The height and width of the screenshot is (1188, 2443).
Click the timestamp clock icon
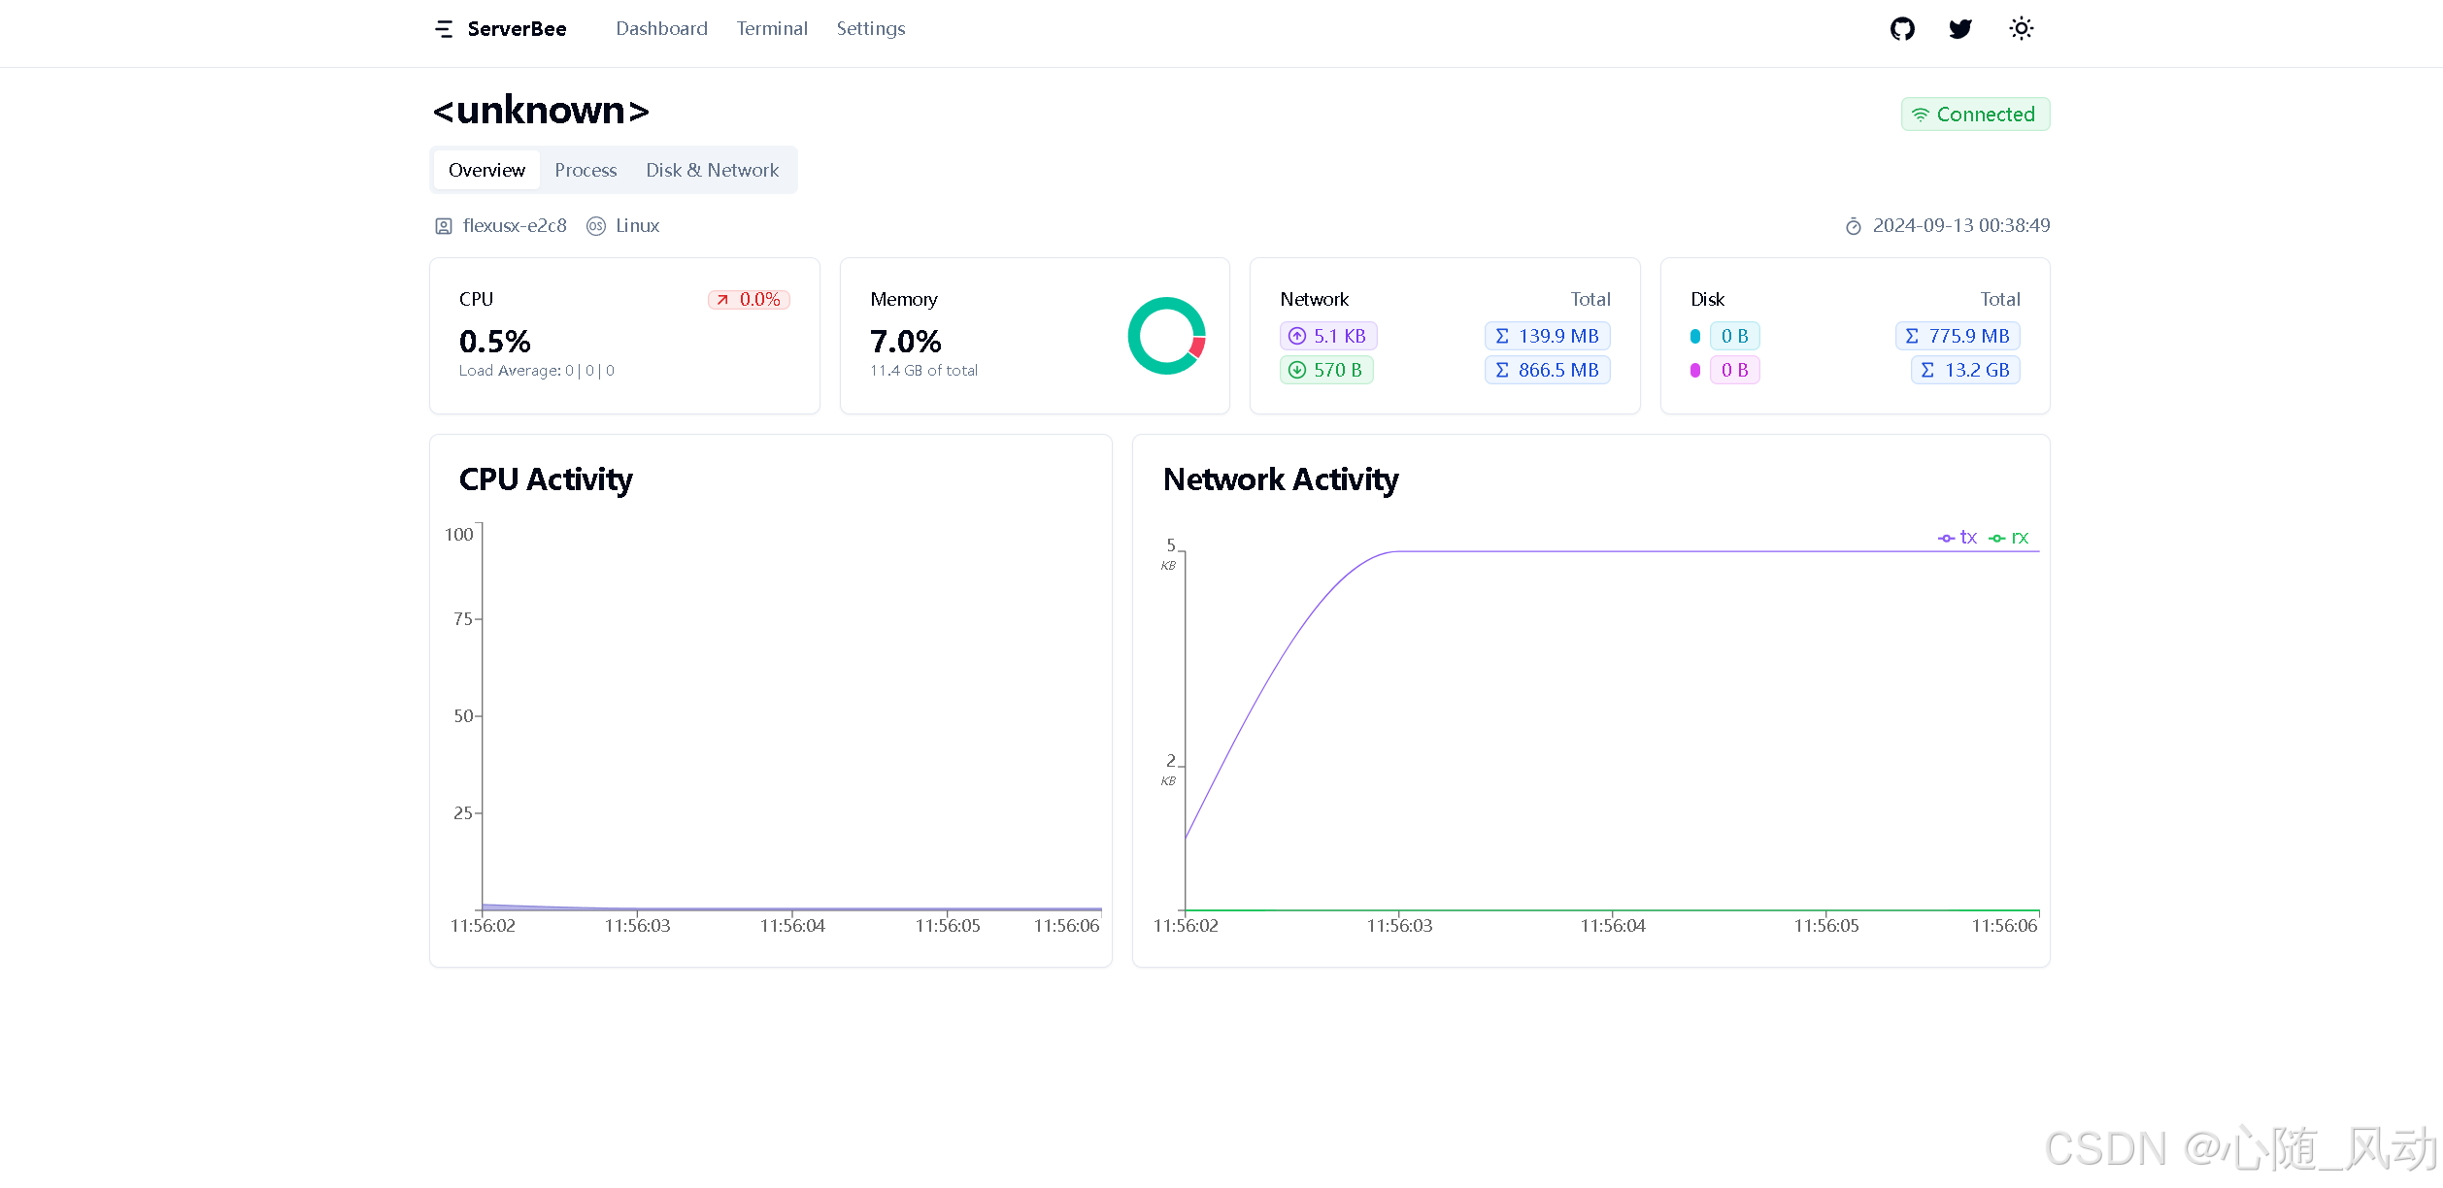pyautogui.click(x=1853, y=226)
